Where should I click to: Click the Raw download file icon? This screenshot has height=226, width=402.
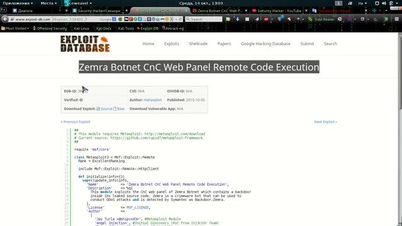(115, 109)
